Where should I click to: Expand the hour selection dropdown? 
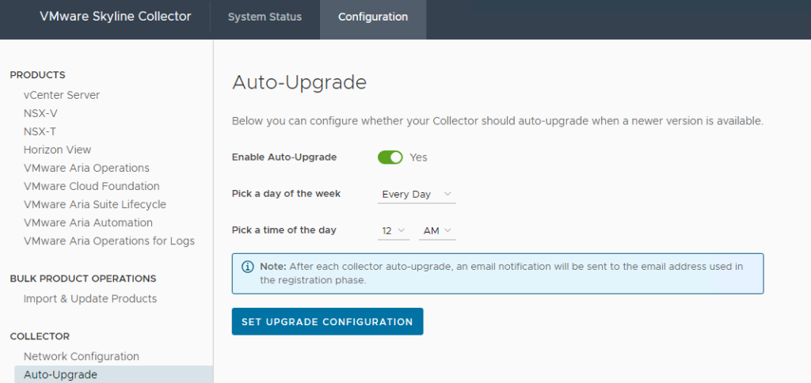[x=394, y=231]
